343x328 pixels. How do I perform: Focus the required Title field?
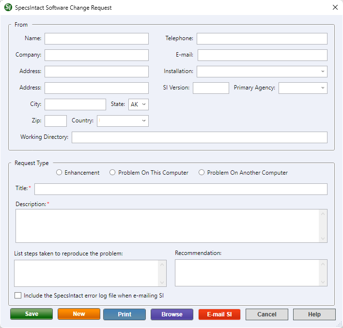click(x=181, y=189)
